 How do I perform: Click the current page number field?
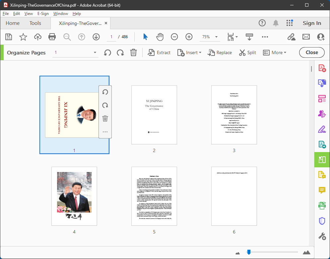[x=111, y=37]
